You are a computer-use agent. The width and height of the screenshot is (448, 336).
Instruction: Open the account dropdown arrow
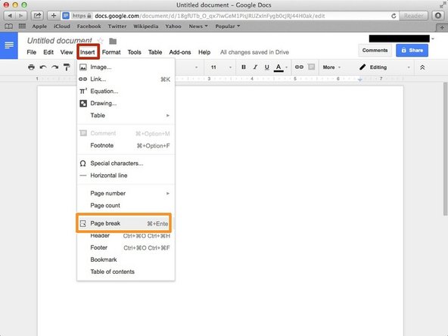pos(433,39)
